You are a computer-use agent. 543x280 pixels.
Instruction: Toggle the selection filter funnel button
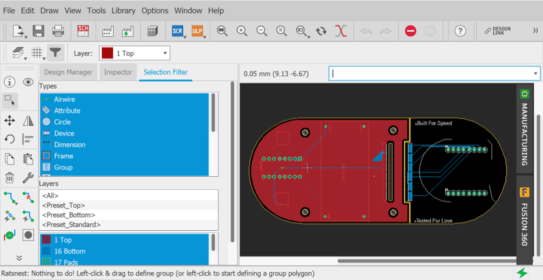pos(56,53)
